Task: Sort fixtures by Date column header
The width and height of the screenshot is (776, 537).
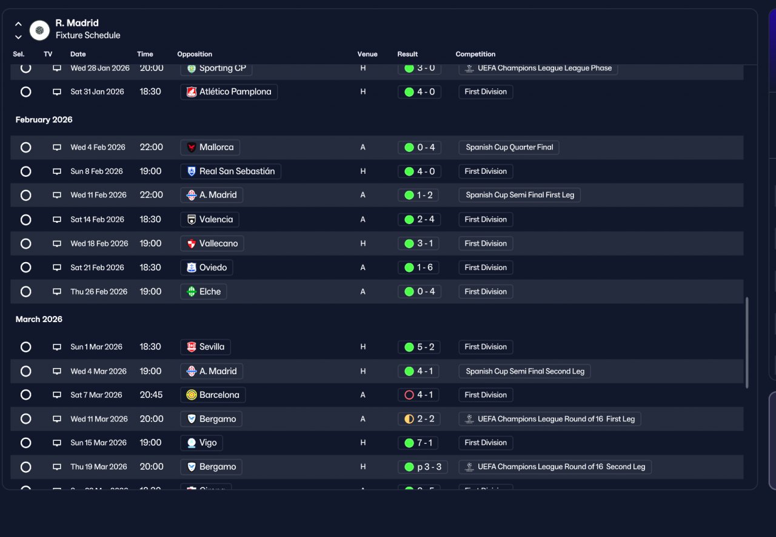Action: pos(78,54)
